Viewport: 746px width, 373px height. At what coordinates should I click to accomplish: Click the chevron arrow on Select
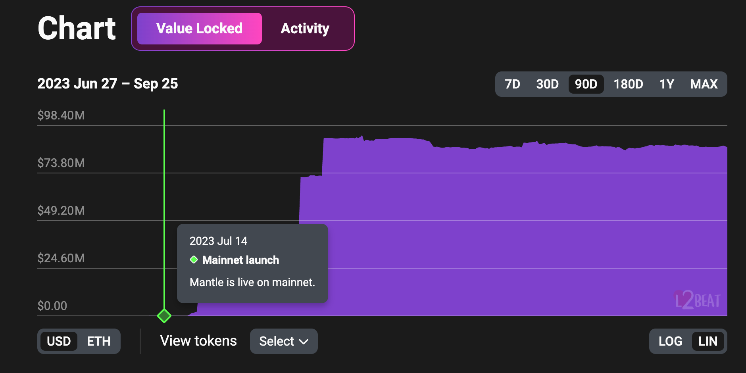tap(304, 342)
